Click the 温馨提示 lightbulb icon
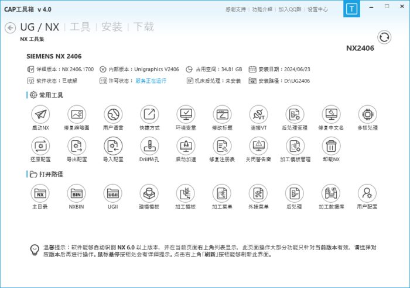 click(35, 249)
